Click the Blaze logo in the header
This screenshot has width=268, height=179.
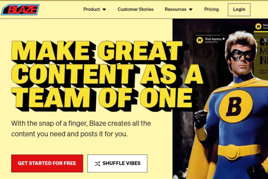click(x=20, y=10)
